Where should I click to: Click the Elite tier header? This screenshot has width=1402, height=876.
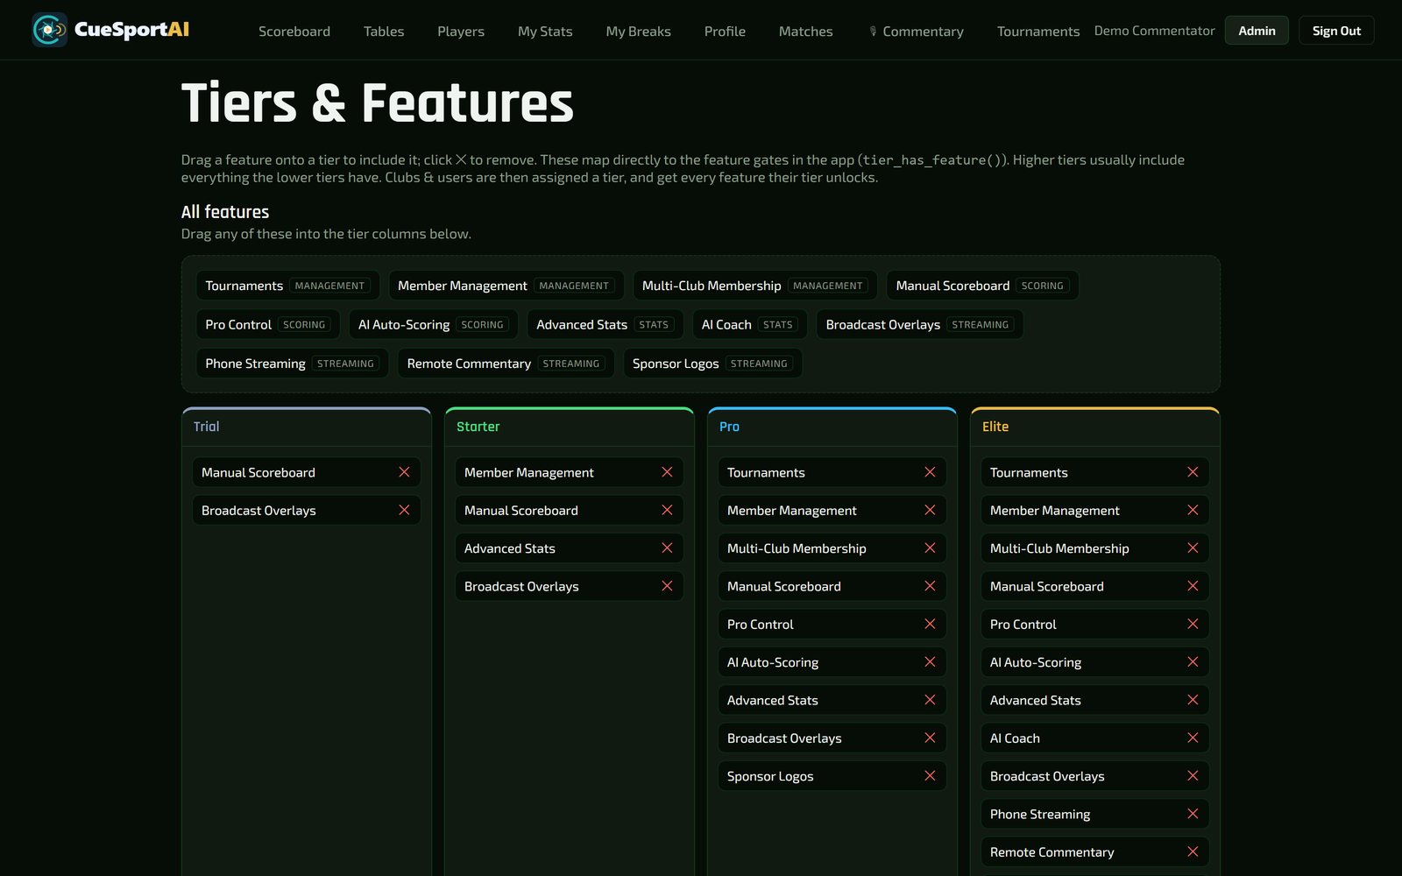tap(1095, 427)
